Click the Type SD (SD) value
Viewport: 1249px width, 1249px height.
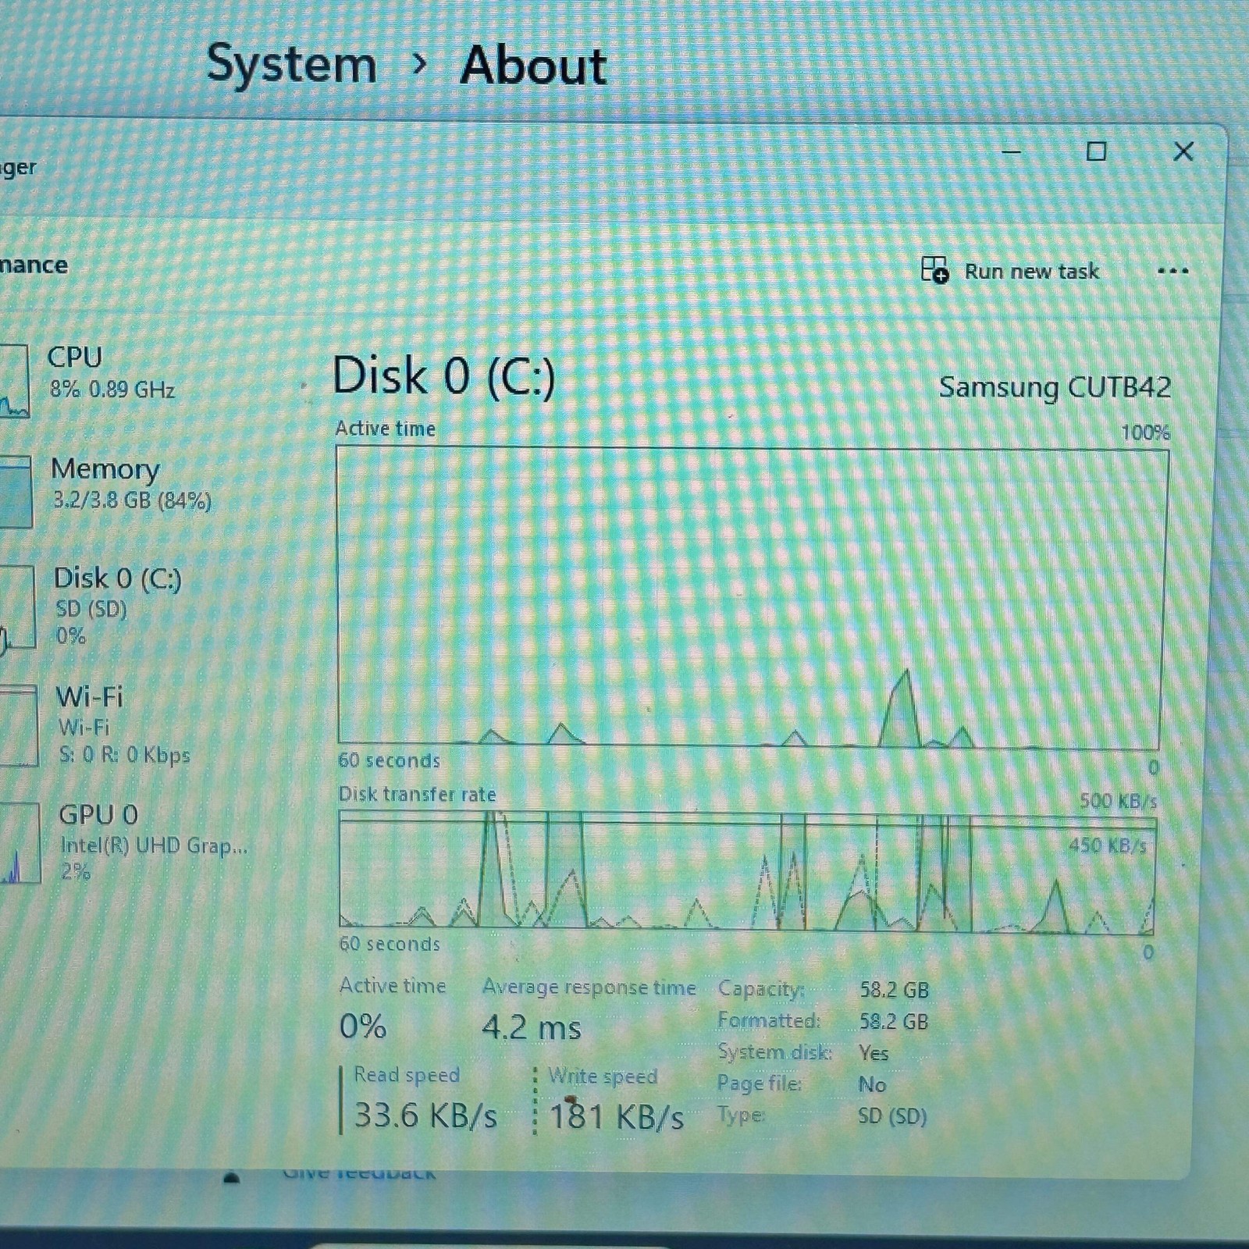click(x=892, y=1116)
